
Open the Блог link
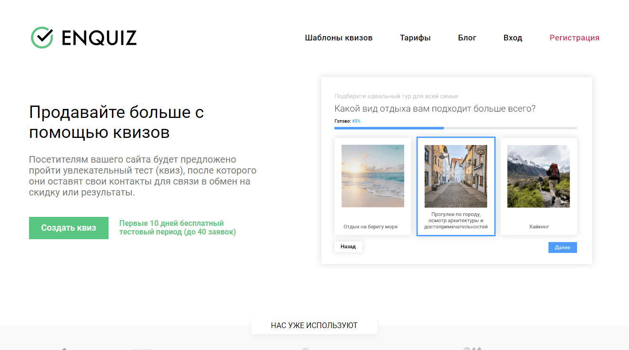point(467,38)
